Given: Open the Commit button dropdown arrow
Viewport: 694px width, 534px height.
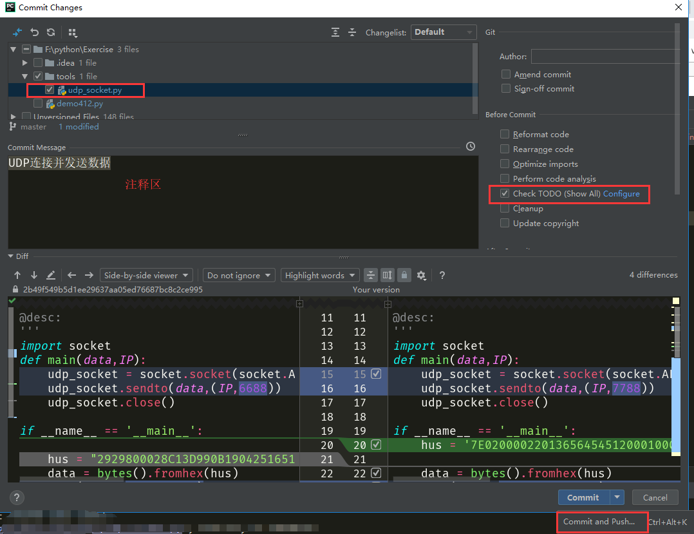Looking at the screenshot, I should pyautogui.click(x=617, y=497).
